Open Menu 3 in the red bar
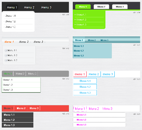 (34, 108)
